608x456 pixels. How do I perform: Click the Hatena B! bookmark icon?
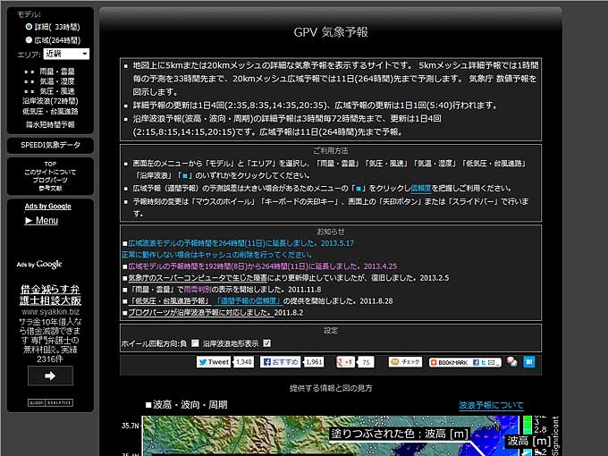click(529, 362)
